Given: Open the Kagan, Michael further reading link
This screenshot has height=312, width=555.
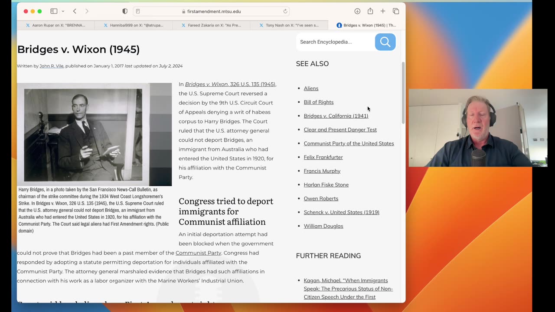Looking at the screenshot, I should [x=348, y=289].
